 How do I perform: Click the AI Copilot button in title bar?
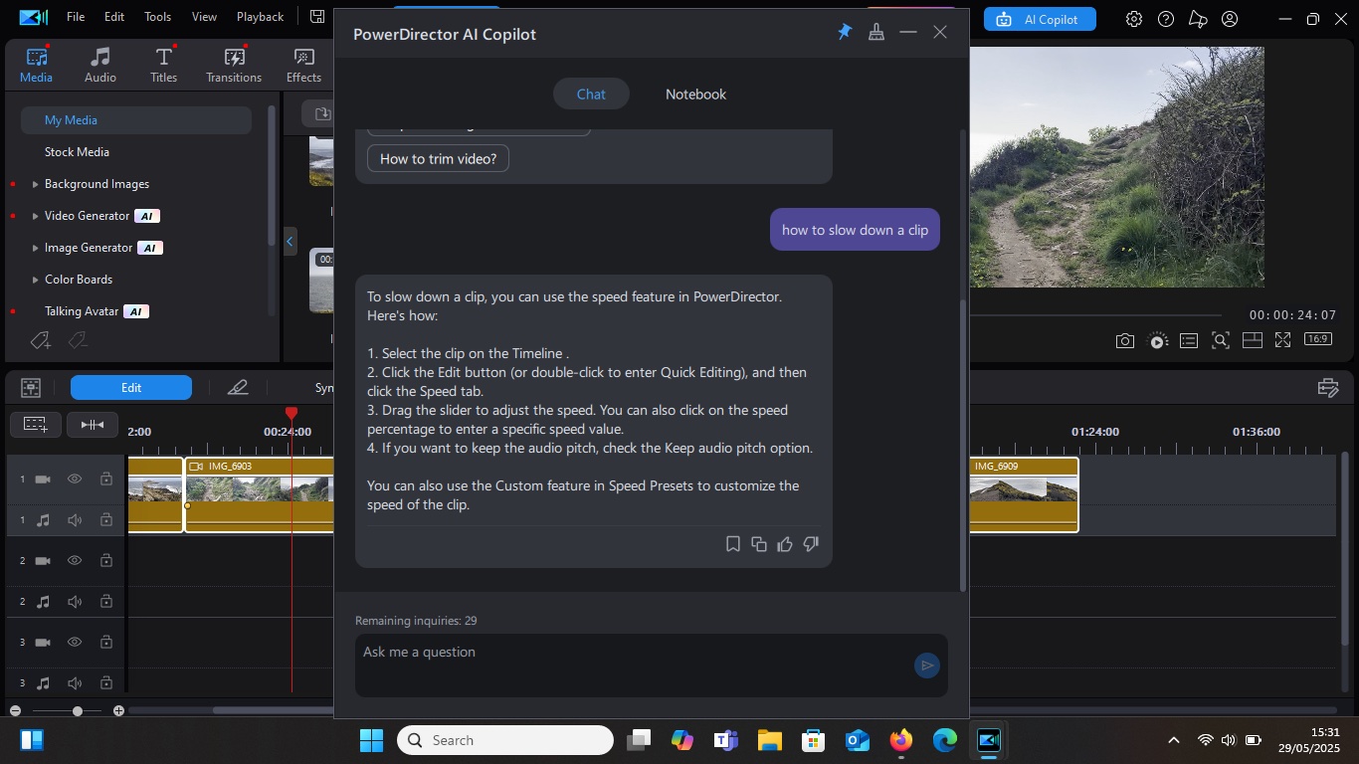(x=1040, y=19)
